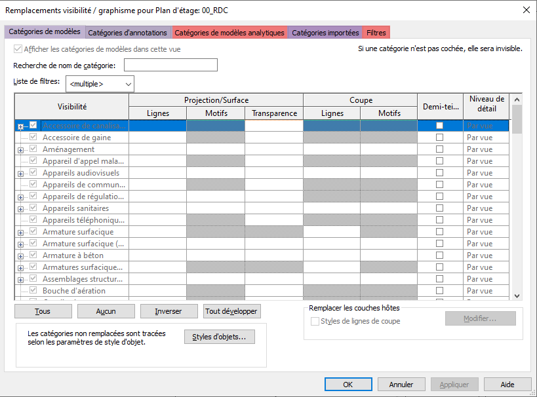Uncheck visibility of Bouche d'aération

33,291
